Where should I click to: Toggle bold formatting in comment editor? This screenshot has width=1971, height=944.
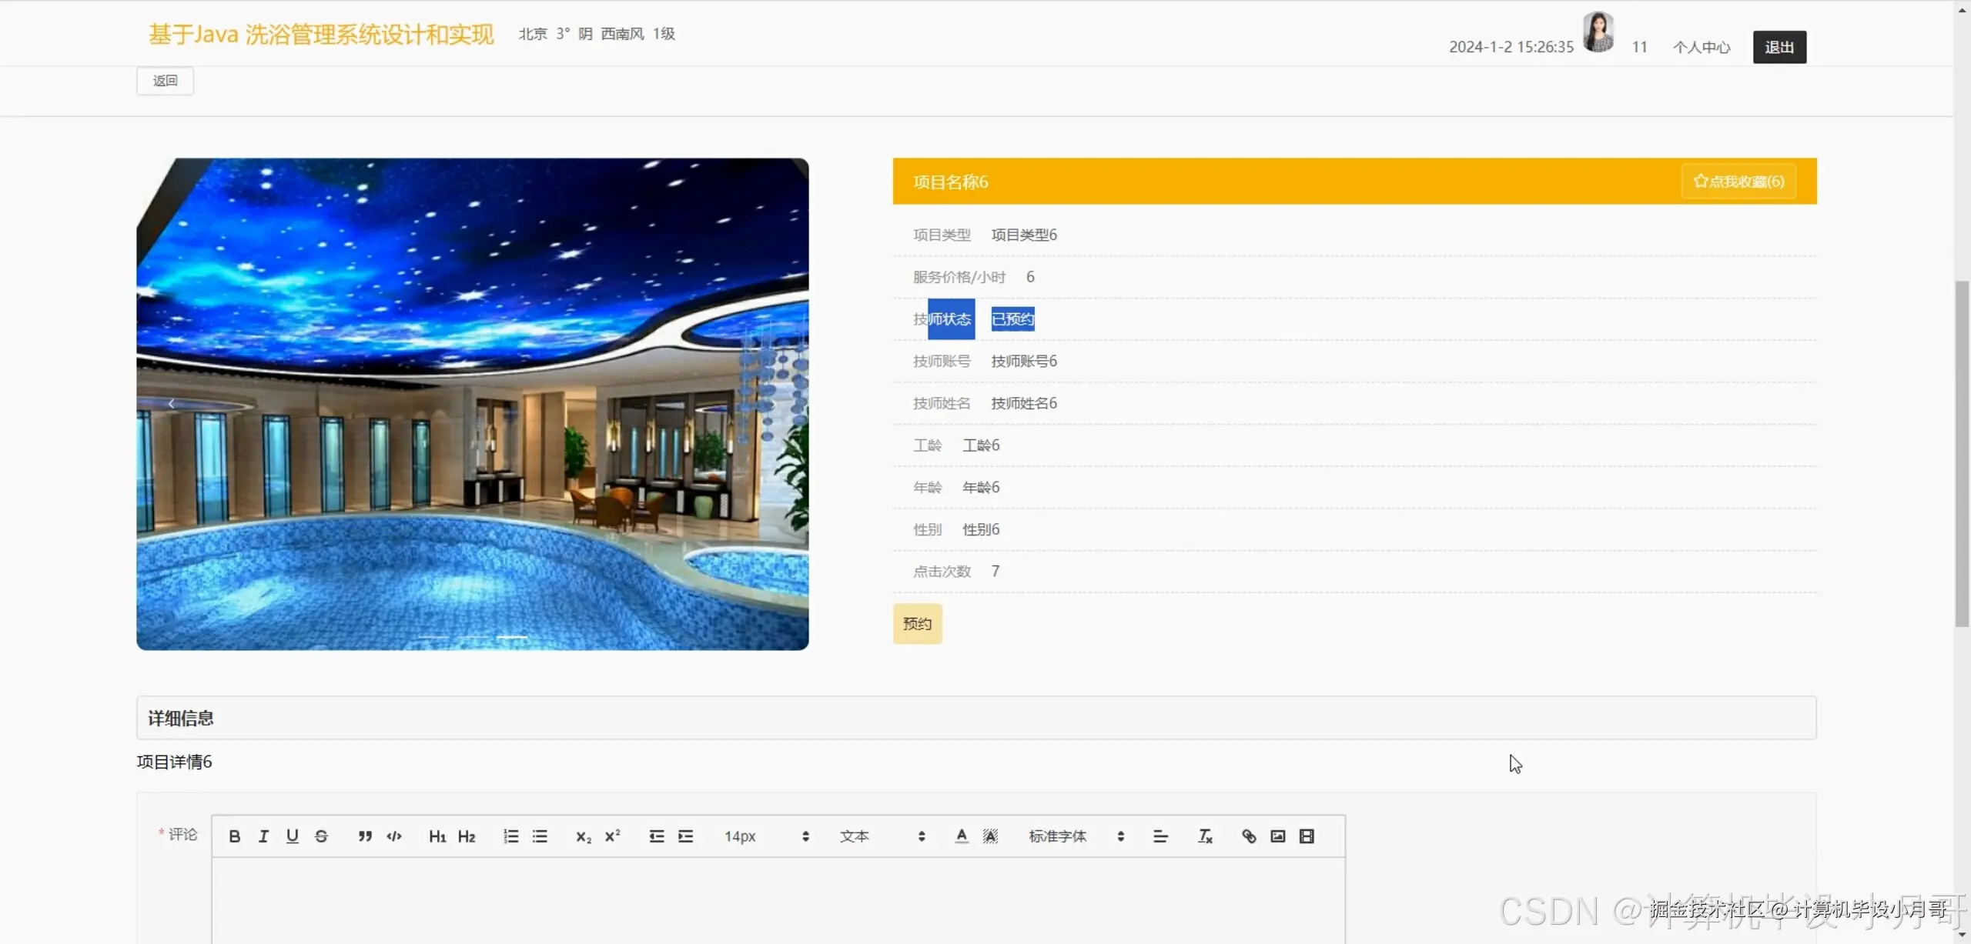point(235,836)
